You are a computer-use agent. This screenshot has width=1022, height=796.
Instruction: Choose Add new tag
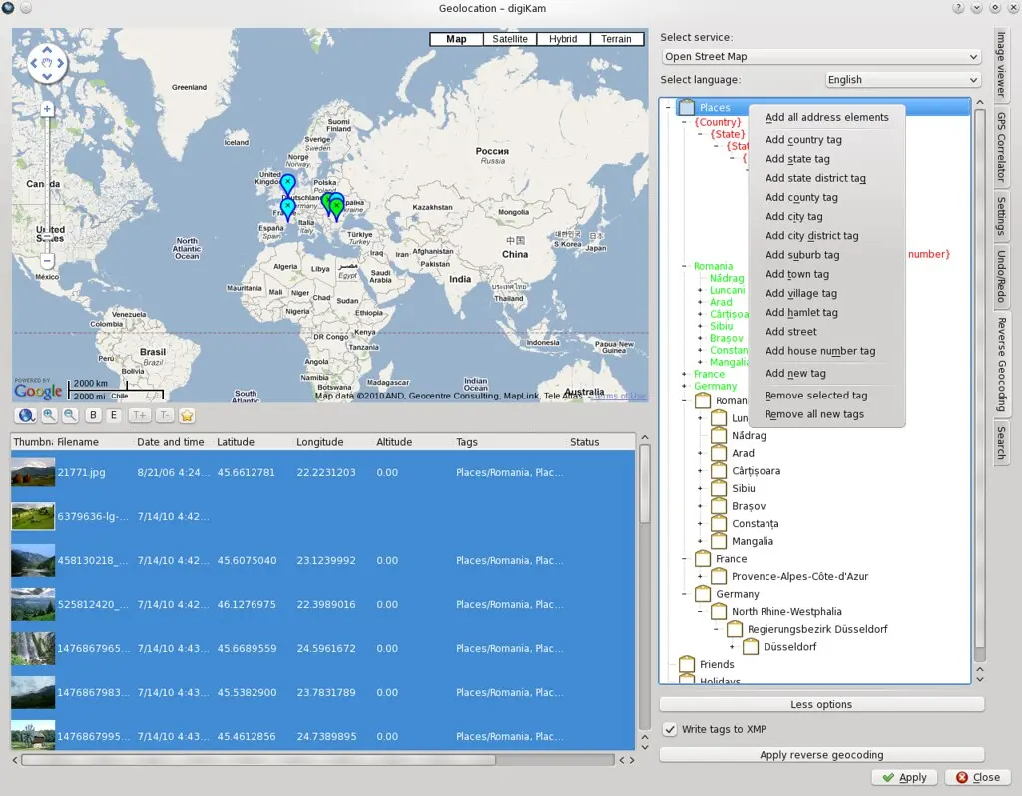coord(826,374)
